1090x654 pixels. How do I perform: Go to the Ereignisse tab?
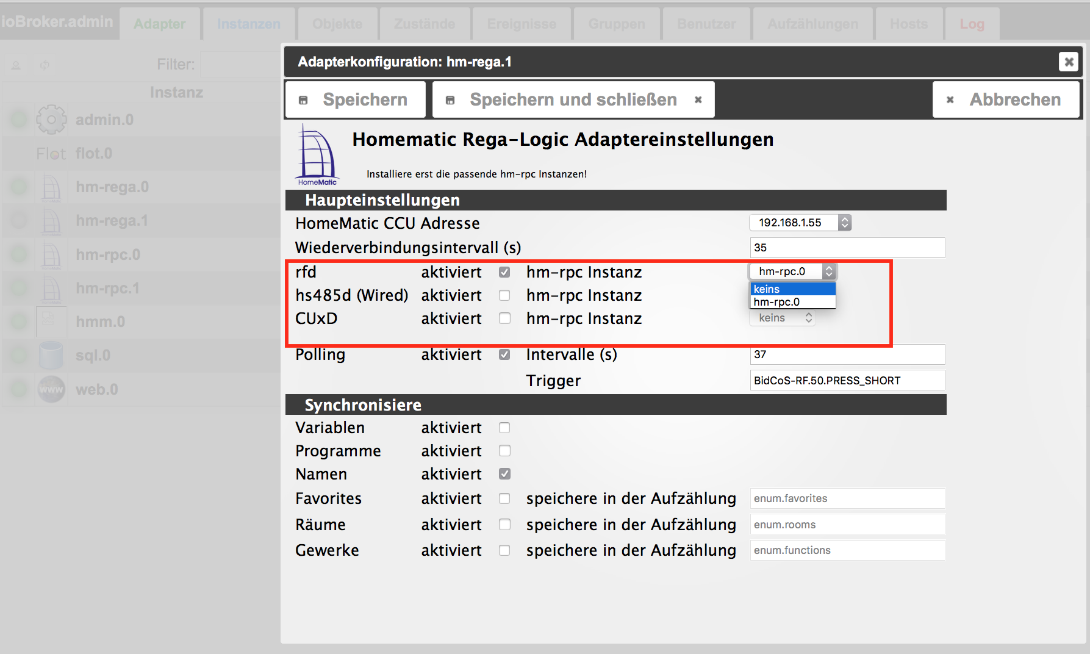tap(522, 24)
